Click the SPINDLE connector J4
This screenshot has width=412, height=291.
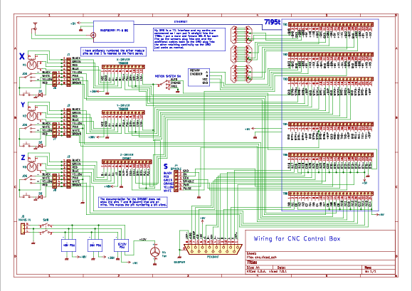click(x=176, y=181)
